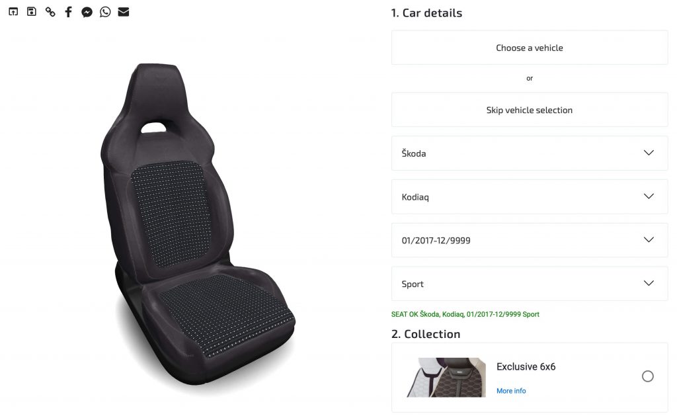The height and width of the screenshot is (416, 677).
Task: Share via the WhatsApp icon
Action: tap(105, 12)
